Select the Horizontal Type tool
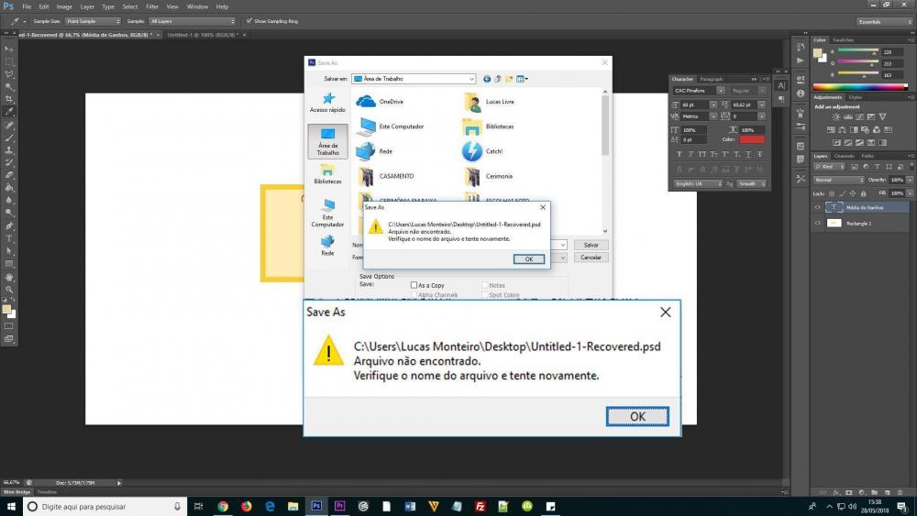The height and width of the screenshot is (516, 917). 9,237
